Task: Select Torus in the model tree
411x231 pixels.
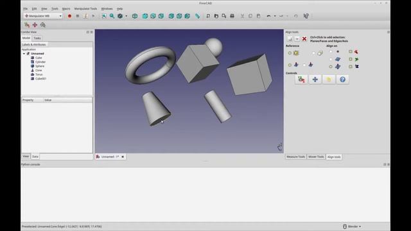Action: pyautogui.click(x=39, y=74)
